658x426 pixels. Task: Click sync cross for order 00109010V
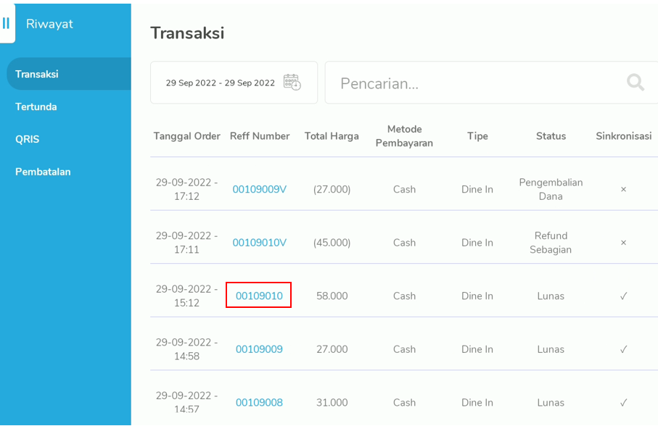pyautogui.click(x=623, y=243)
